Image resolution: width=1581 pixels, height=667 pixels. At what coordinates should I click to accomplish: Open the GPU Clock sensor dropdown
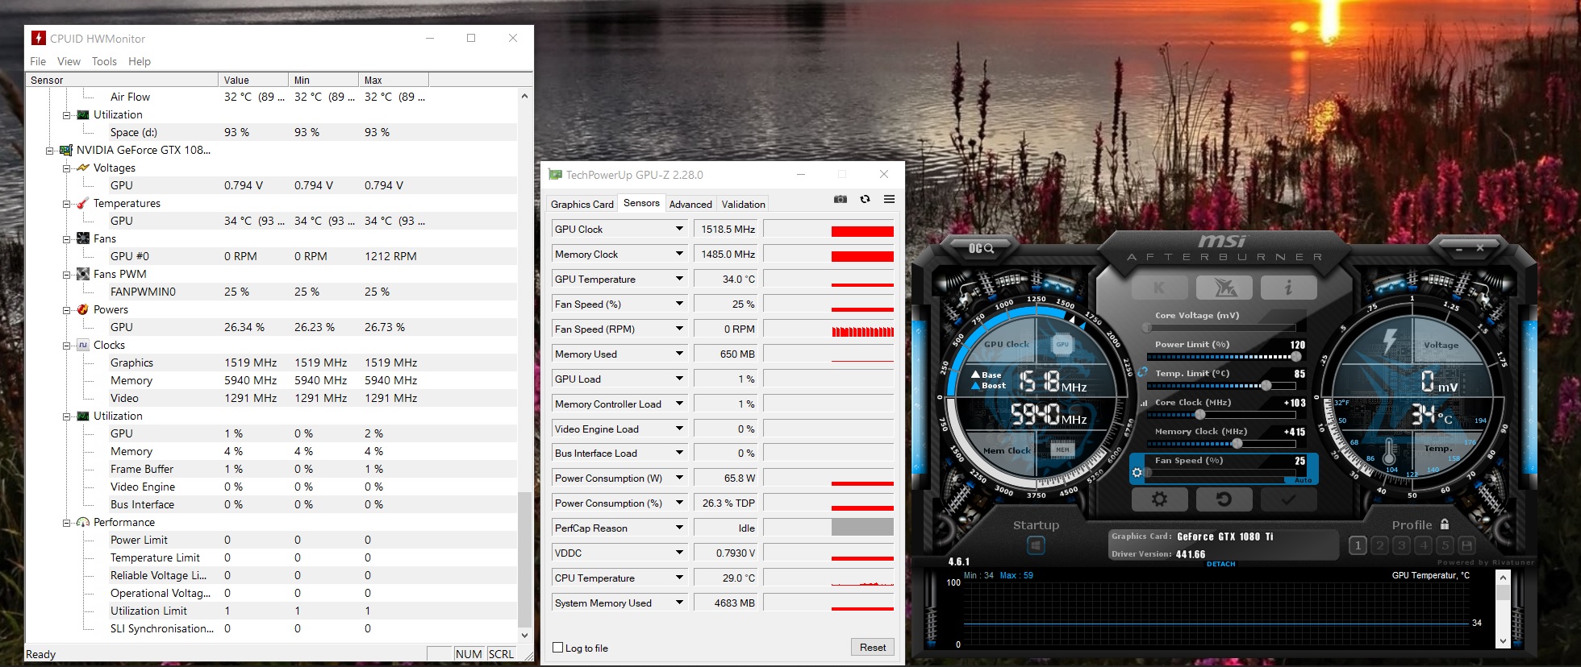click(679, 229)
